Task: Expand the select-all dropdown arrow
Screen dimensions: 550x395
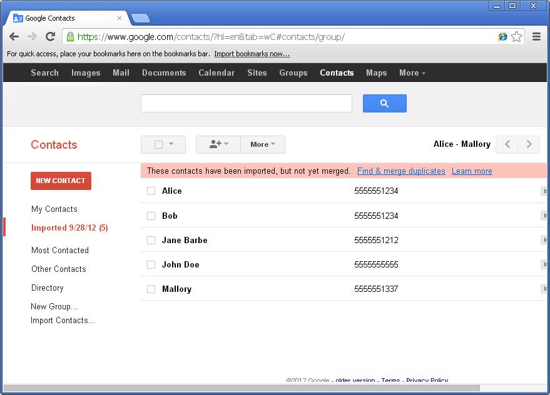Action: point(170,144)
